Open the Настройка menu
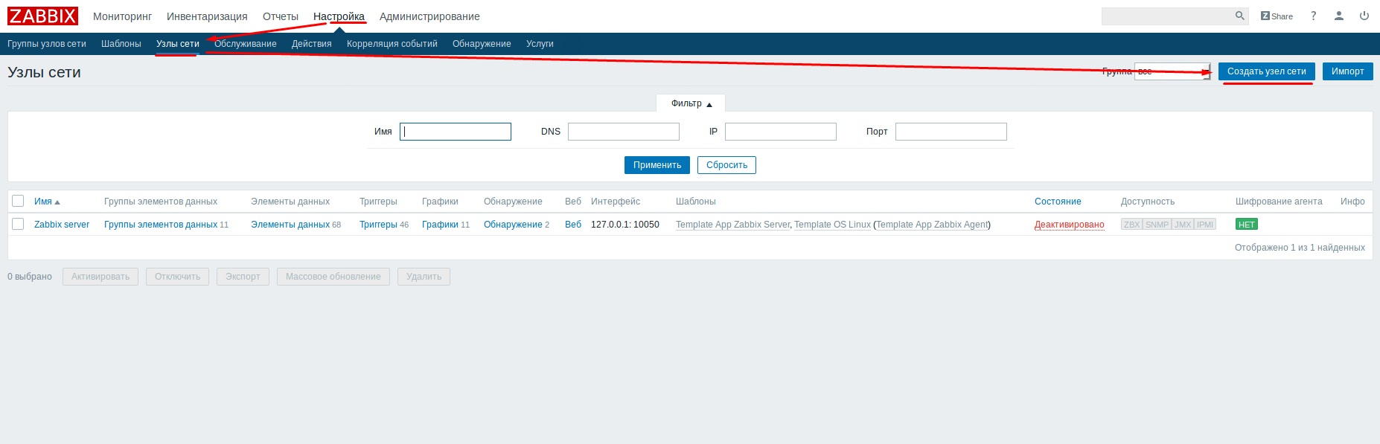The width and height of the screenshot is (1380, 444). 339,16
